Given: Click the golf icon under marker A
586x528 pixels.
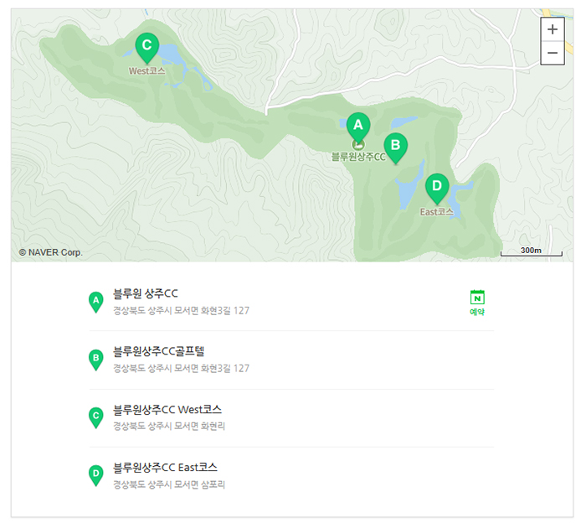Looking at the screenshot, I should [358, 144].
